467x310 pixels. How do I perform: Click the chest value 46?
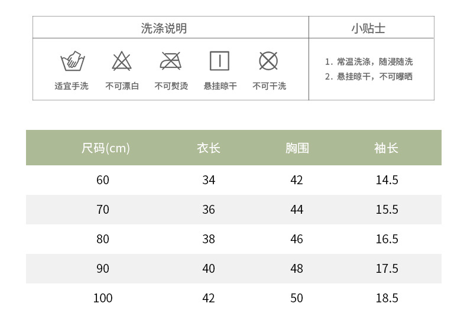(297, 239)
